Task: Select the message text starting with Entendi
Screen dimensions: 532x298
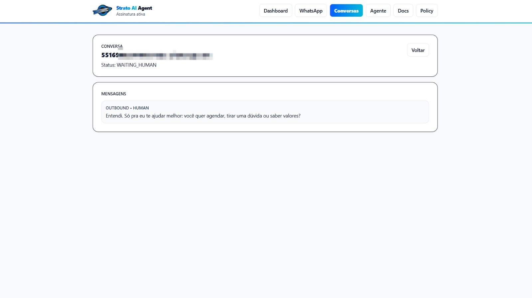Action: pyautogui.click(x=203, y=116)
